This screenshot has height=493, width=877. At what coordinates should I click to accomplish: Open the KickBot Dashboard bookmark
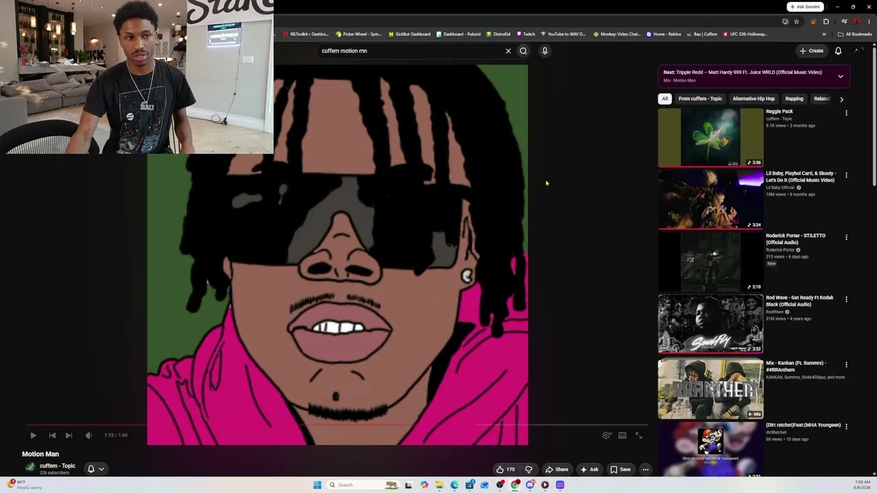[409, 34]
